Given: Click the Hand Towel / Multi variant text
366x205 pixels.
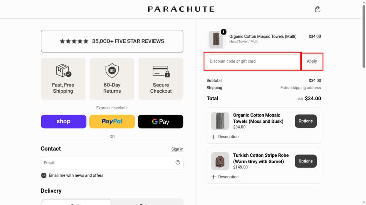Looking at the screenshot, I should click(x=244, y=42).
